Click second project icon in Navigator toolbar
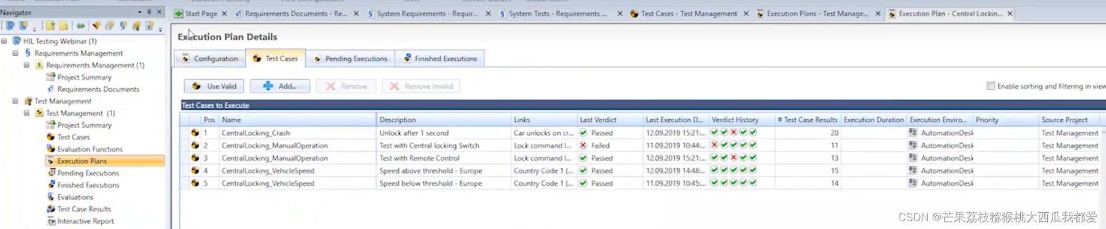Screen dimensions: 1106x229 [23, 26]
